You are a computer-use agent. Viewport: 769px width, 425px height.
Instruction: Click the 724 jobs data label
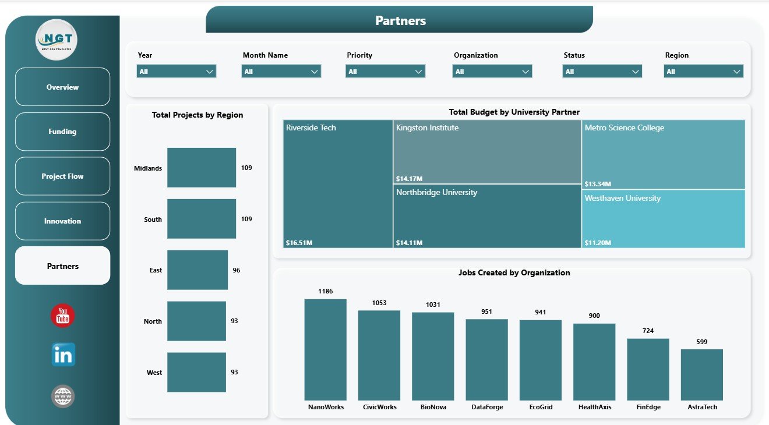tap(648, 331)
